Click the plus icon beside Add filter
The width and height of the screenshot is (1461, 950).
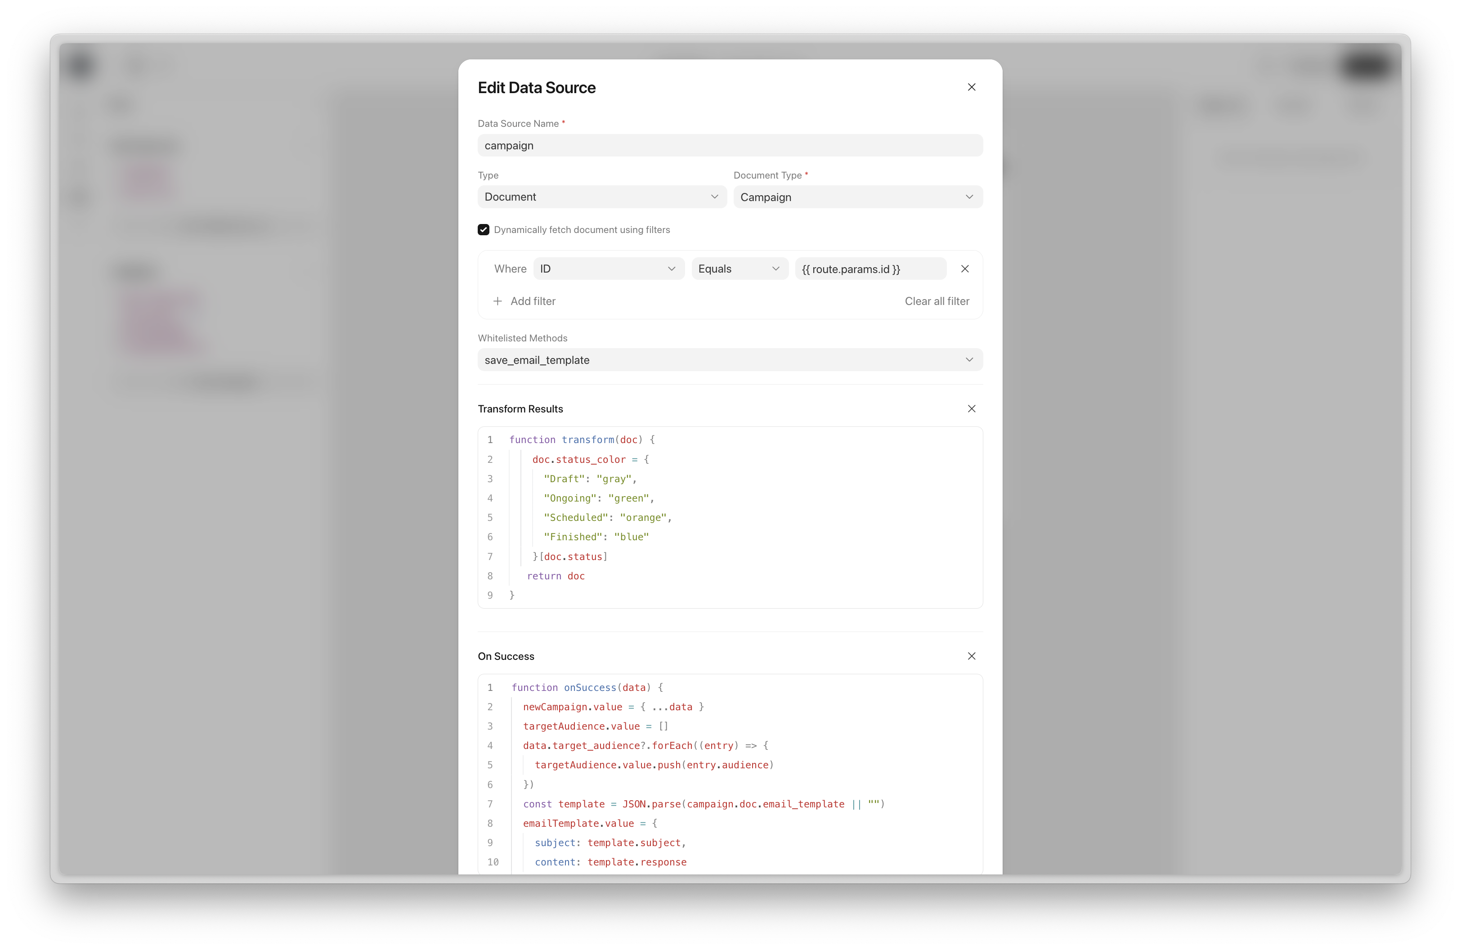tap(497, 301)
